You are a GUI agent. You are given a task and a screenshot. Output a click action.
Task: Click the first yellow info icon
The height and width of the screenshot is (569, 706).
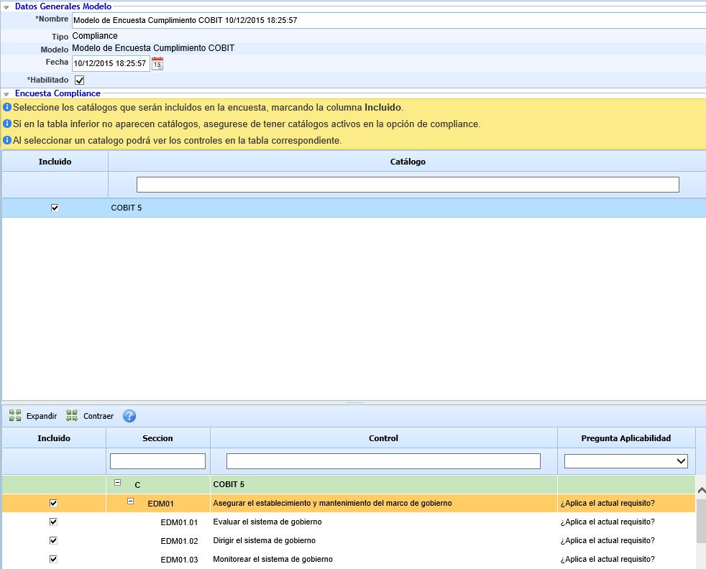coord(7,107)
